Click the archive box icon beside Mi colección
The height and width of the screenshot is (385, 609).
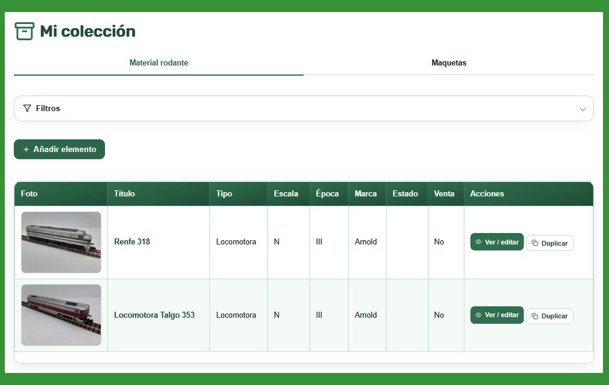pyautogui.click(x=25, y=31)
